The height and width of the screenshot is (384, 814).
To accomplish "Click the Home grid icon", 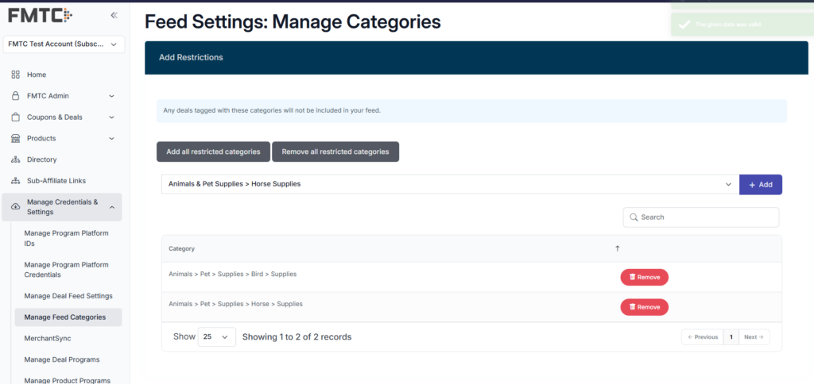I will click(x=15, y=75).
